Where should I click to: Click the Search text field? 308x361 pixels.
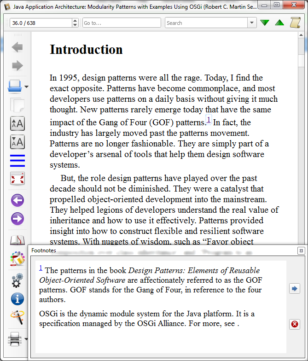tap(206, 23)
